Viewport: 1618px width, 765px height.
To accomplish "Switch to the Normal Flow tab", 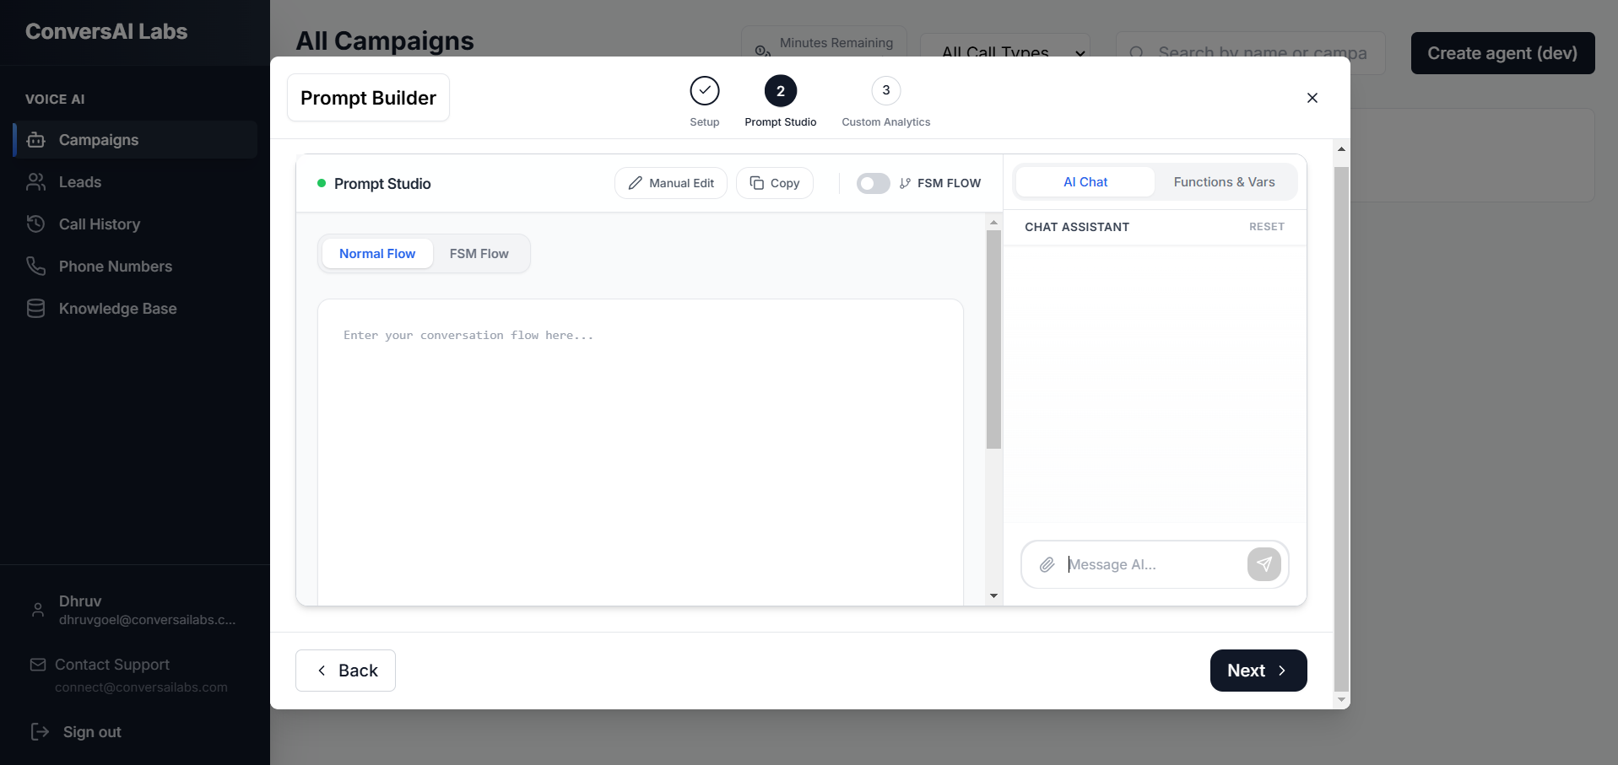I will click(377, 254).
